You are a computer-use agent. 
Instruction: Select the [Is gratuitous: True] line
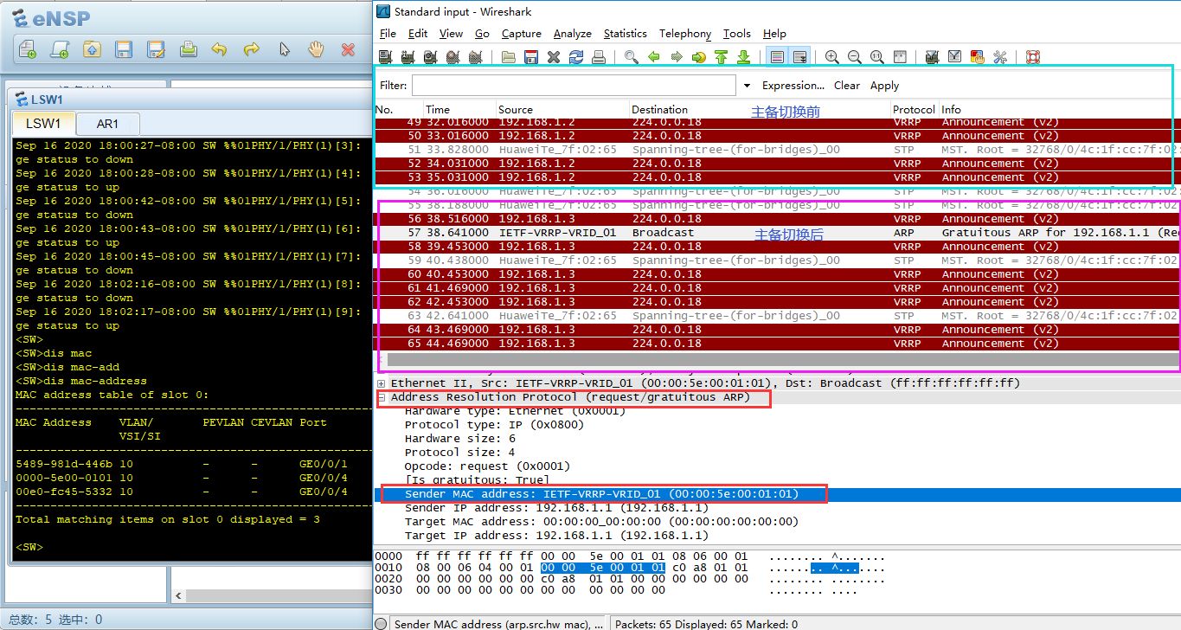point(477,480)
